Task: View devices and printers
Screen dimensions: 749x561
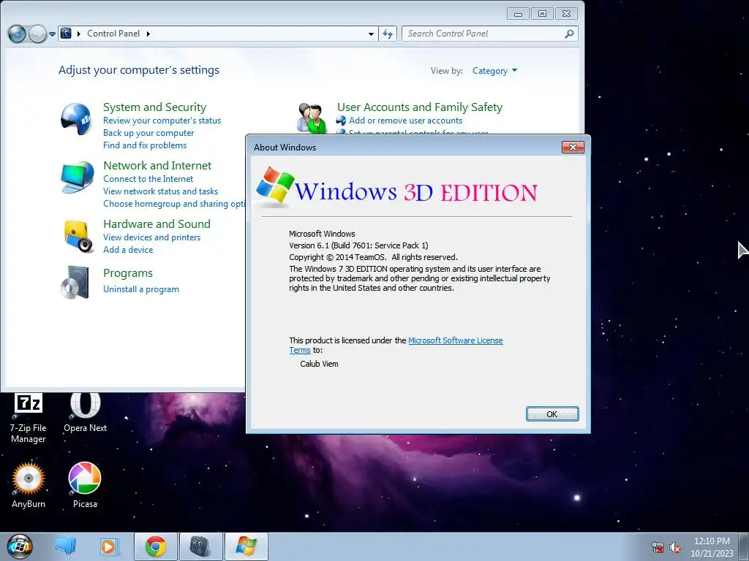Action: click(152, 237)
